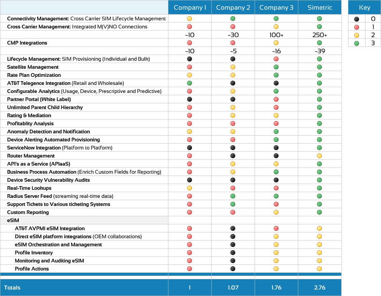This screenshot has height=296, width=381.
Task: Select the Simetric column header
Action: click(x=320, y=7)
